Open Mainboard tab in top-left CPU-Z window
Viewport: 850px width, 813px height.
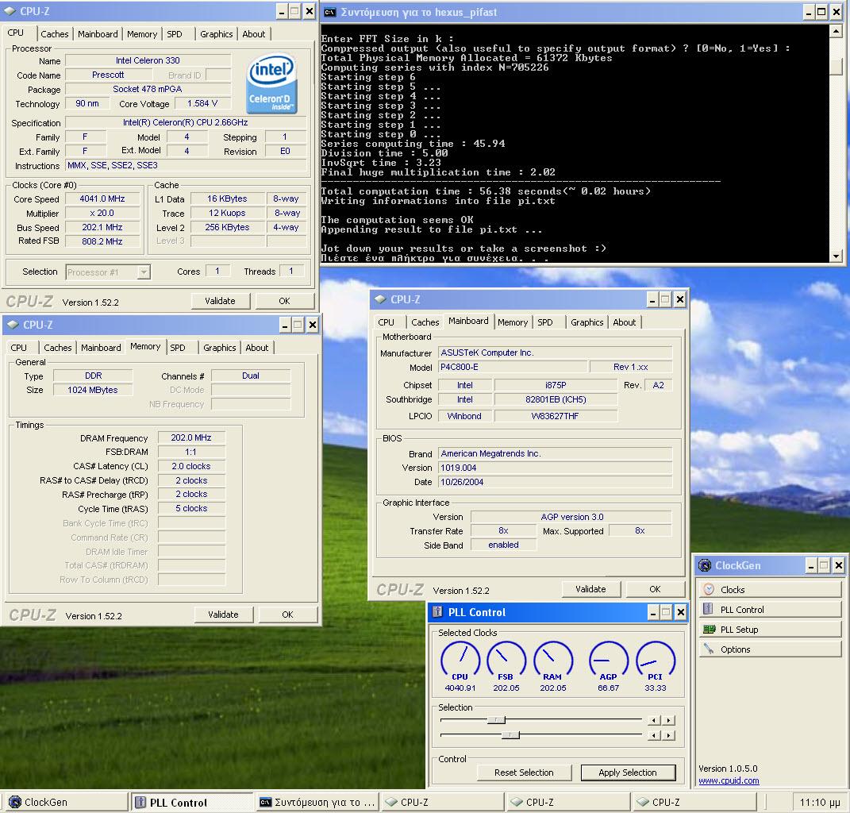tap(98, 34)
